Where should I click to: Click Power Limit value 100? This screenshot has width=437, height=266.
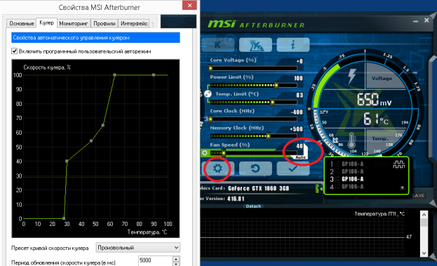[x=298, y=79]
